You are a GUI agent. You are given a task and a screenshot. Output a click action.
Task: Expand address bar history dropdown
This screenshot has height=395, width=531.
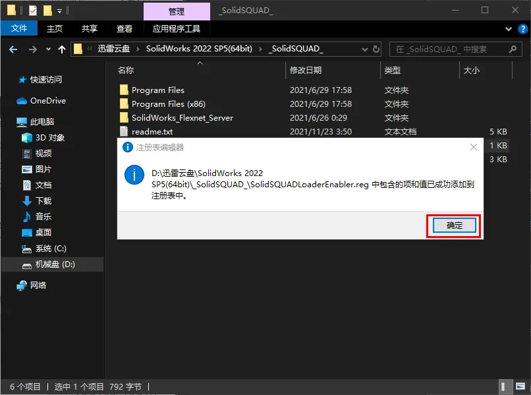pos(365,49)
